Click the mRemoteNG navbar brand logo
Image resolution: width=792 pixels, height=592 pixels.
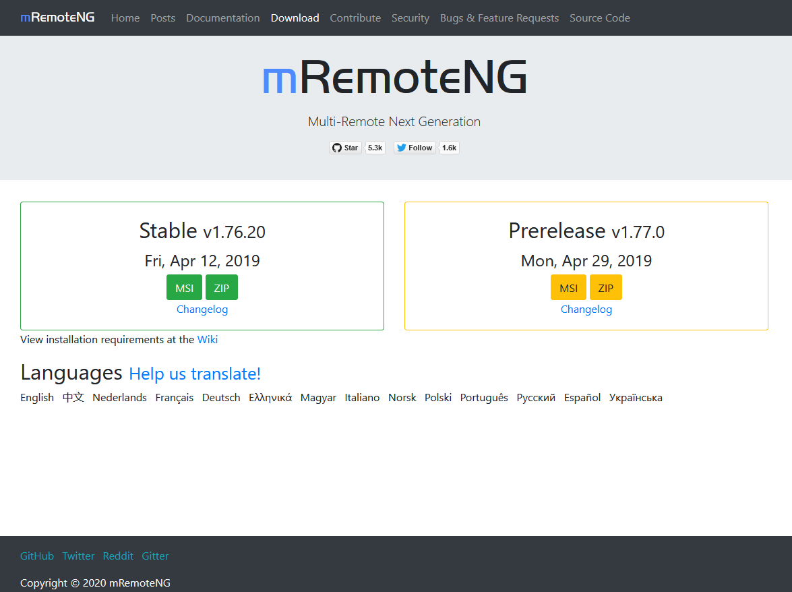57,18
